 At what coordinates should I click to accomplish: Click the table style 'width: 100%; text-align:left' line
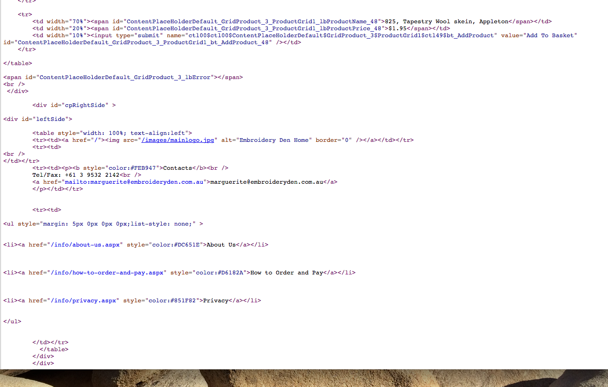[x=112, y=133]
